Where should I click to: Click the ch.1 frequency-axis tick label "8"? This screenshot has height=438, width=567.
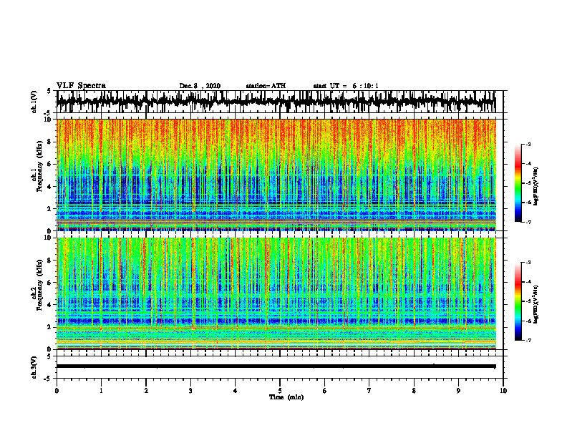click(x=50, y=142)
